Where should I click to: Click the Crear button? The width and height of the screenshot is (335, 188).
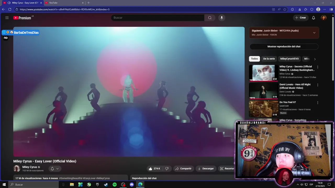(300, 18)
